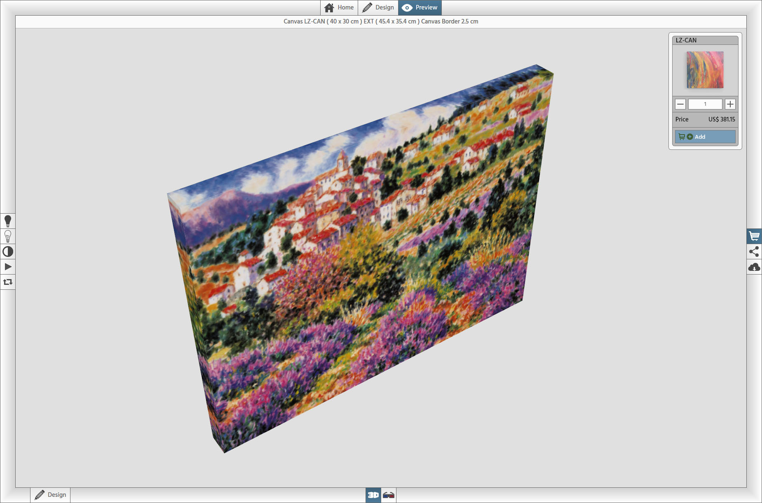Open the share icon on right sidebar
762x503 pixels.
(754, 251)
